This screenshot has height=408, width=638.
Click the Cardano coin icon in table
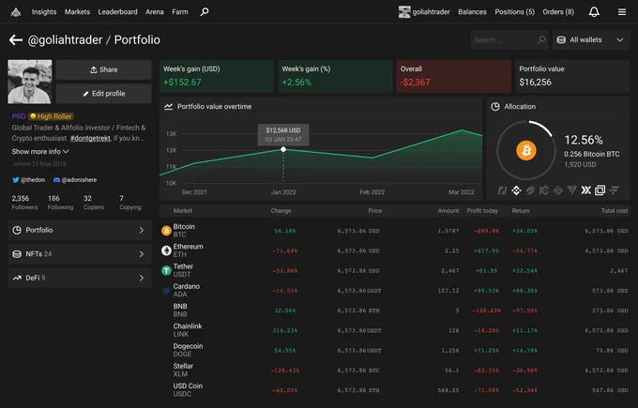[166, 291]
